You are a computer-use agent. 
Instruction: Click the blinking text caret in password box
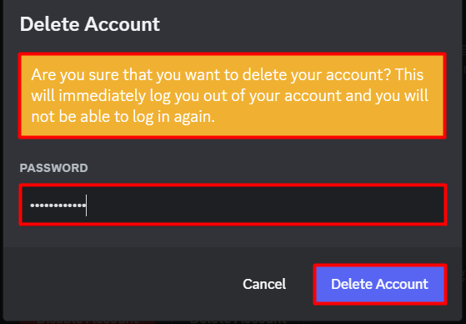tap(86, 205)
